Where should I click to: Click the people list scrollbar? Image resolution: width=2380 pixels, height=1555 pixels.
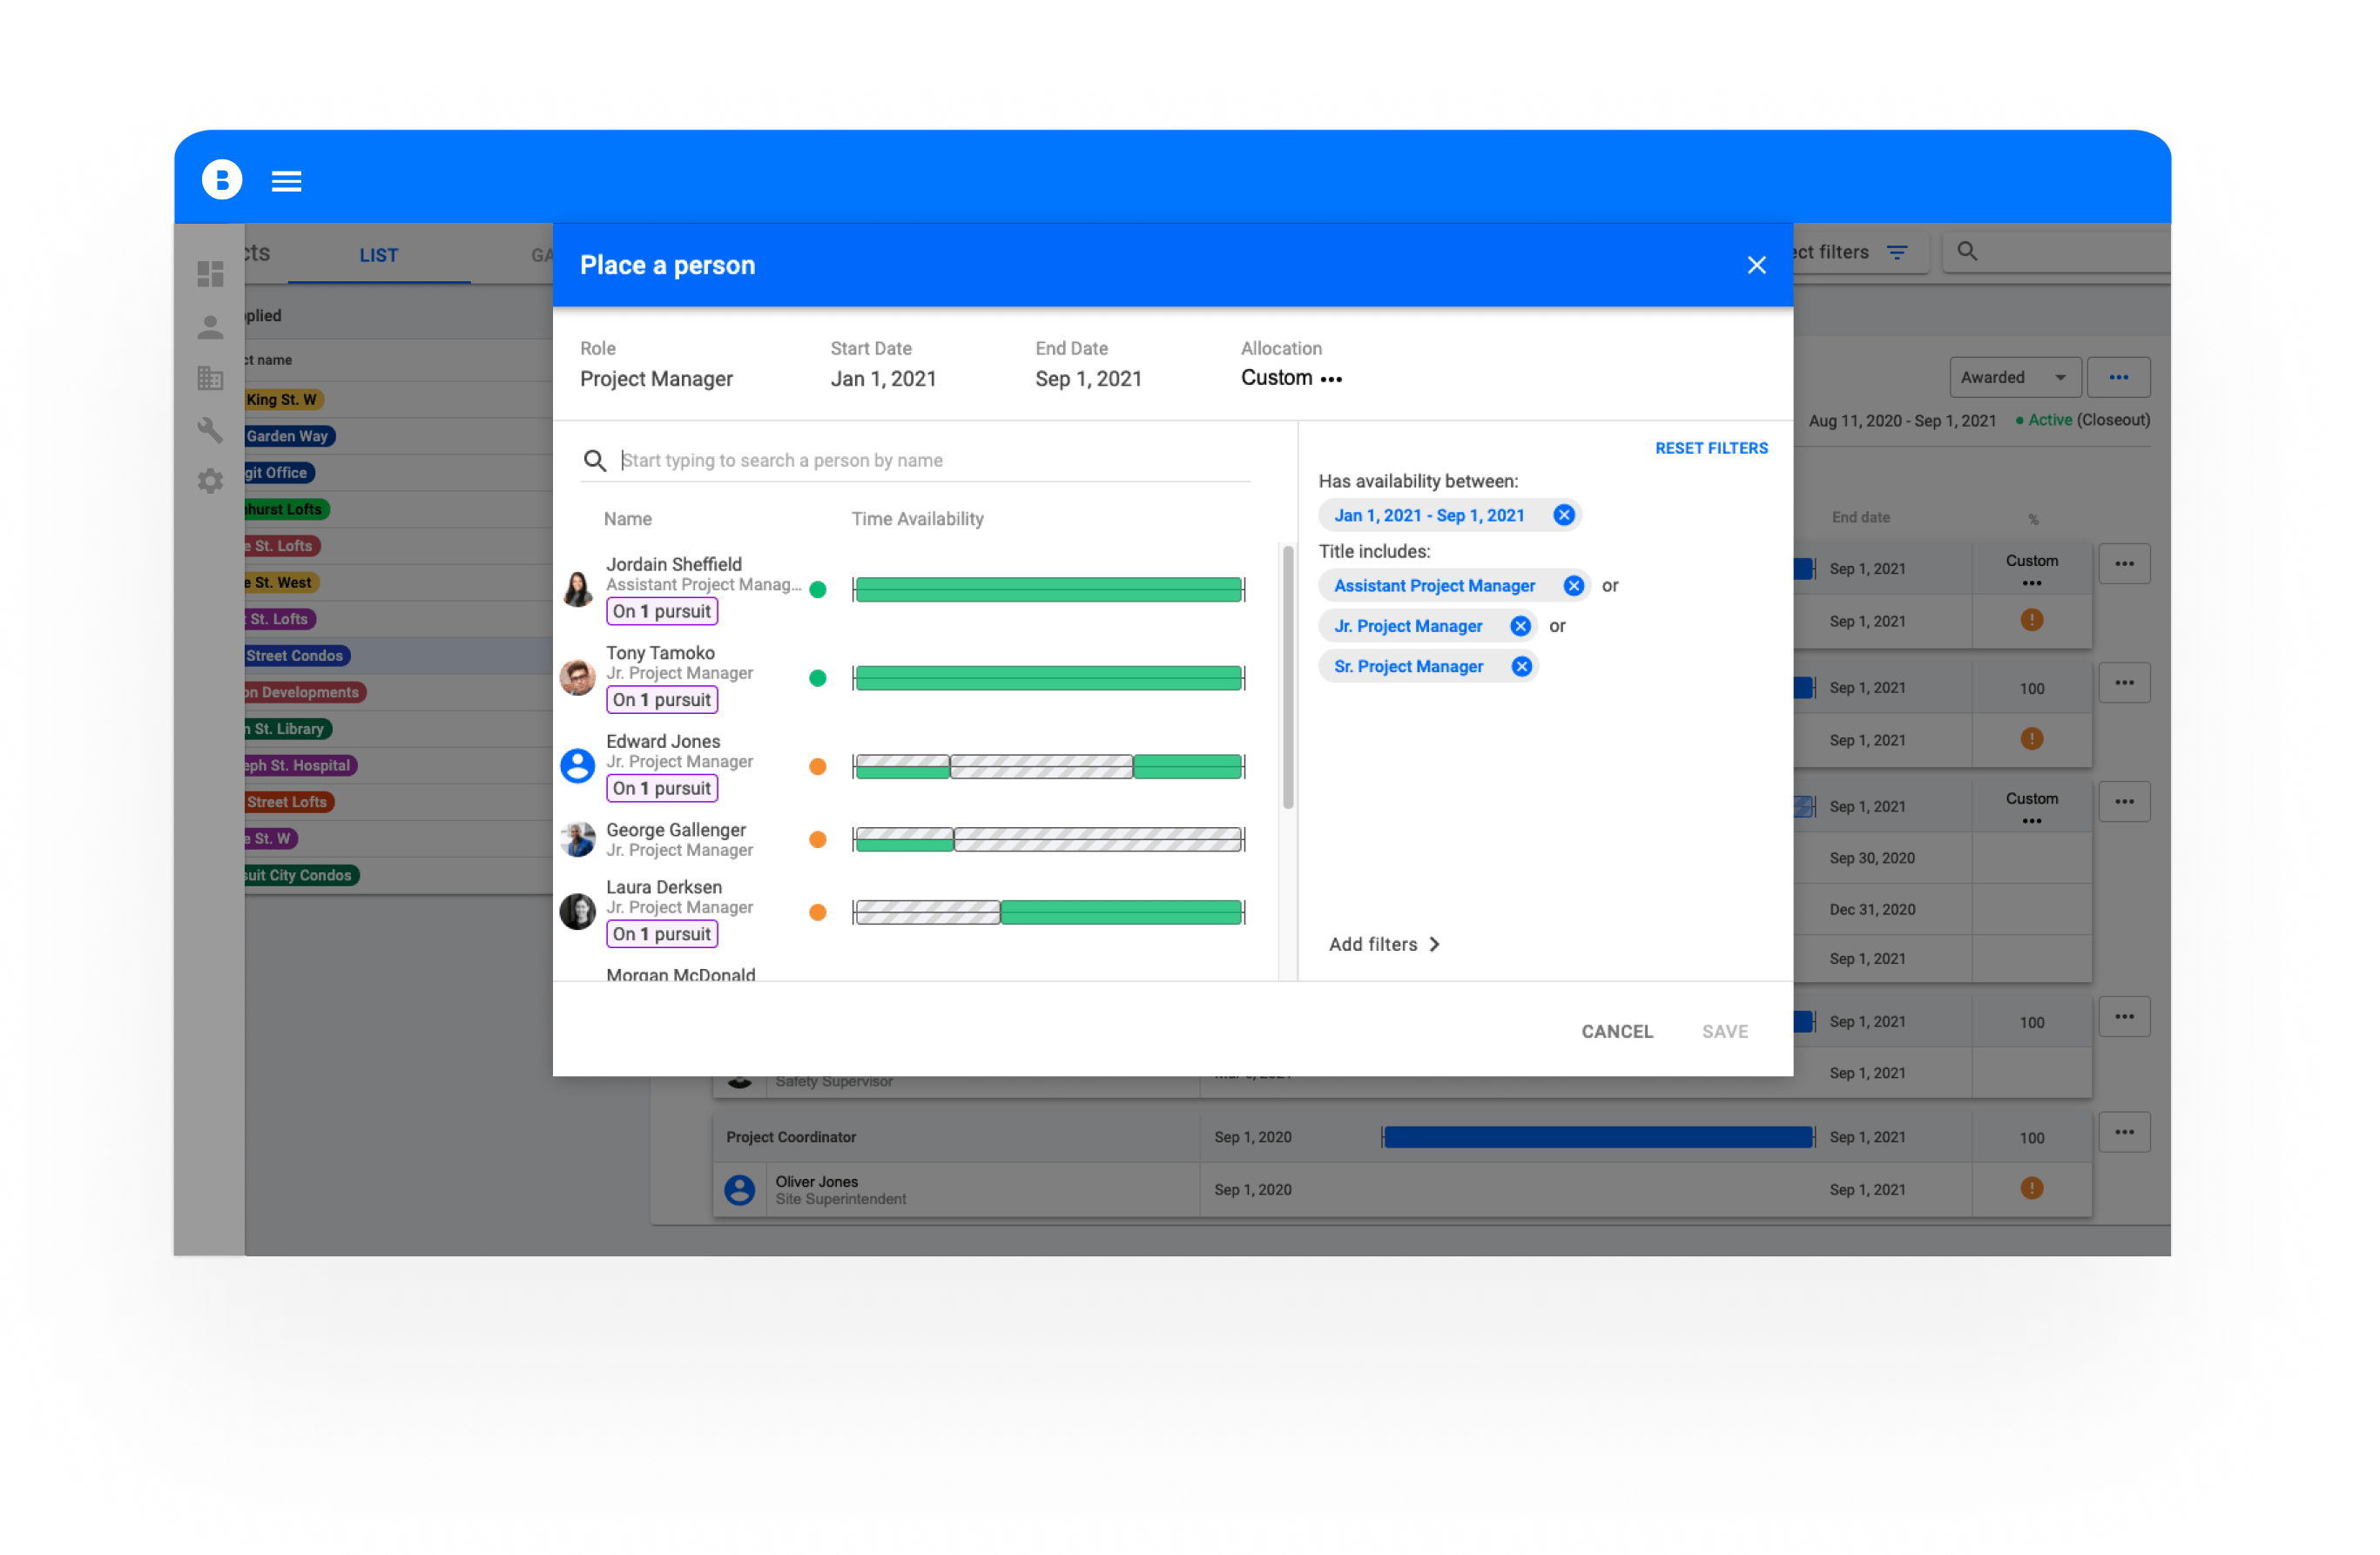(x=1288, y=676)
